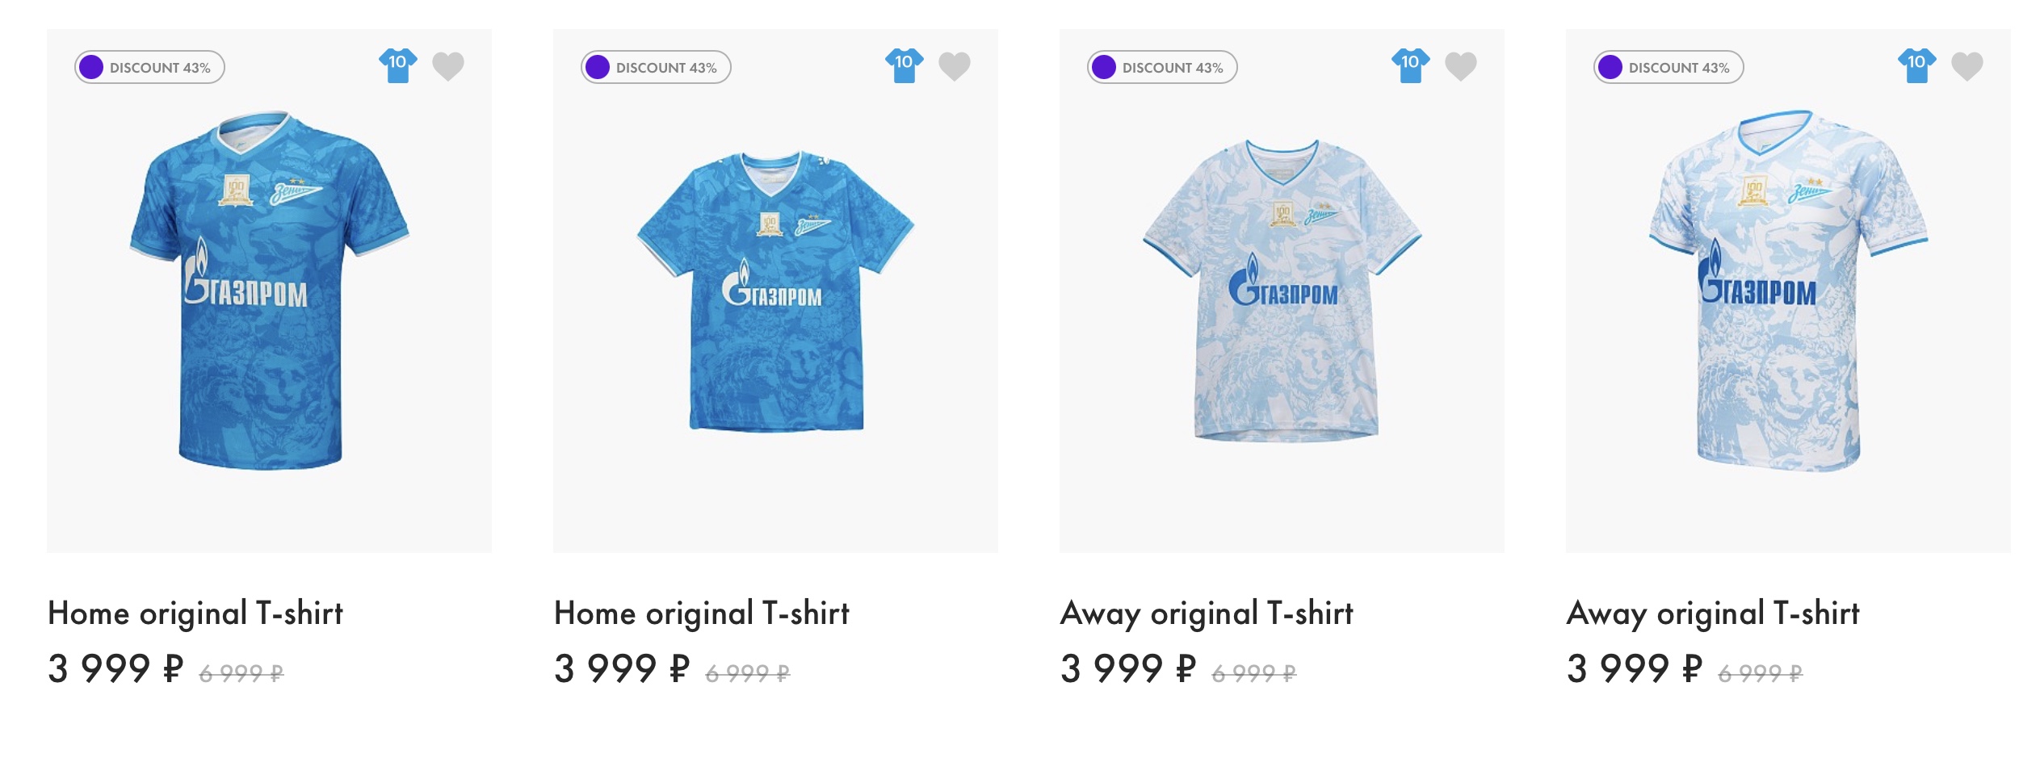Image resolution: width=2040 pixels, height=783 pixels.
Task: Click jersey number icon on last Away T-shirt
Action: tap(1916, 65)
